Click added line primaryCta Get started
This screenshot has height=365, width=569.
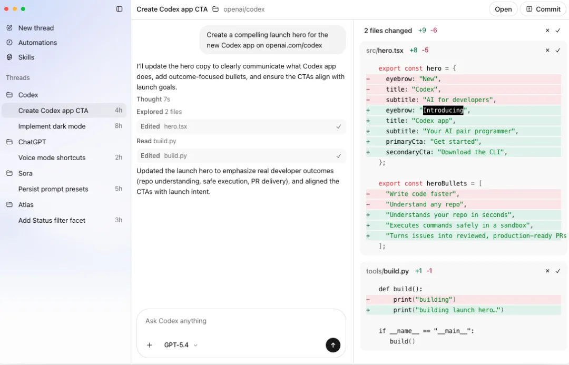pyautogui.click(x=464, y=142)
